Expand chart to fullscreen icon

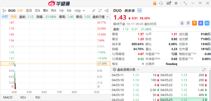click(x=100, y=11)
